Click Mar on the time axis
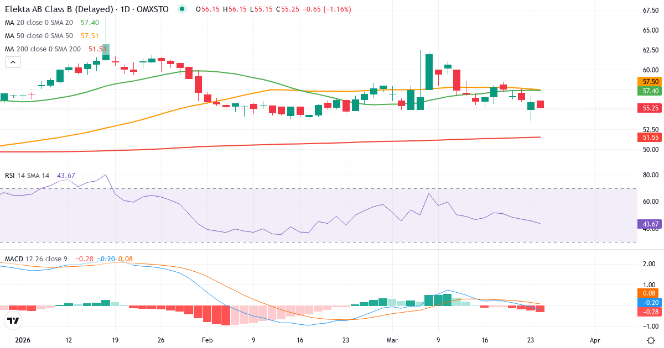This screenshot has width=664, height=348. tap(392, 341)
